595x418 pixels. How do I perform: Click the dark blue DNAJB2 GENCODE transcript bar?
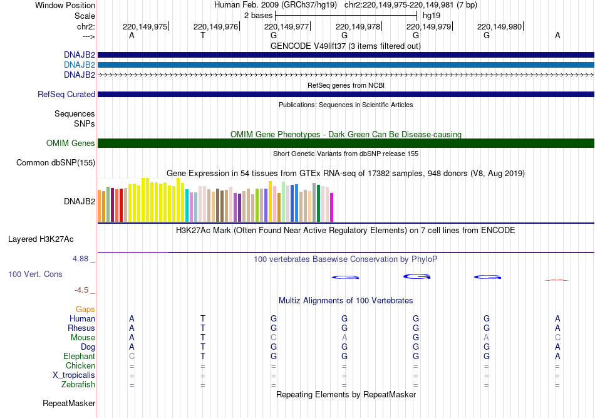coord(346,55)
